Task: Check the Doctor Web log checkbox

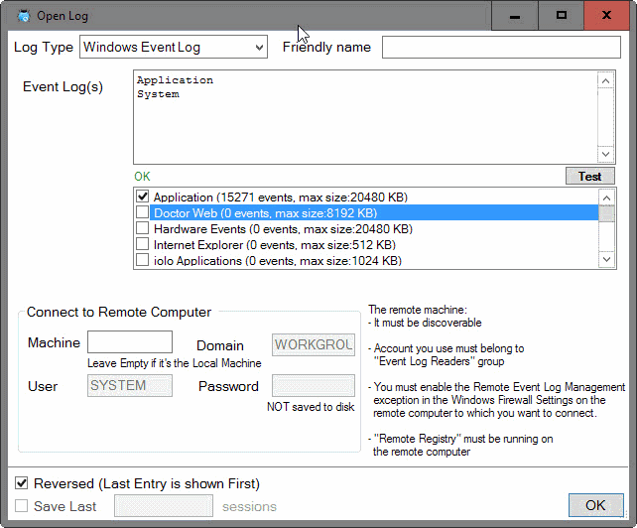Action: point(142,212)
